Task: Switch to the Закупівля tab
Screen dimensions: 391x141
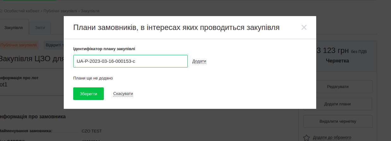Action: 14,27
